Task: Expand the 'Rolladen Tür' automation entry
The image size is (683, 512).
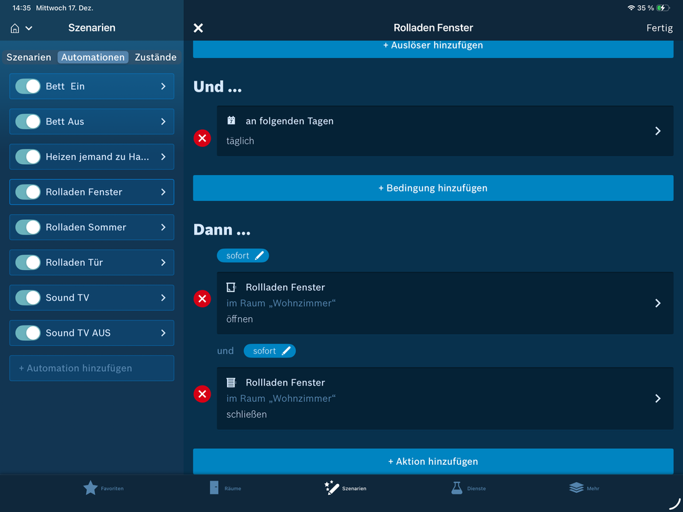Action: pyautogui.click(x=163, y=262)
